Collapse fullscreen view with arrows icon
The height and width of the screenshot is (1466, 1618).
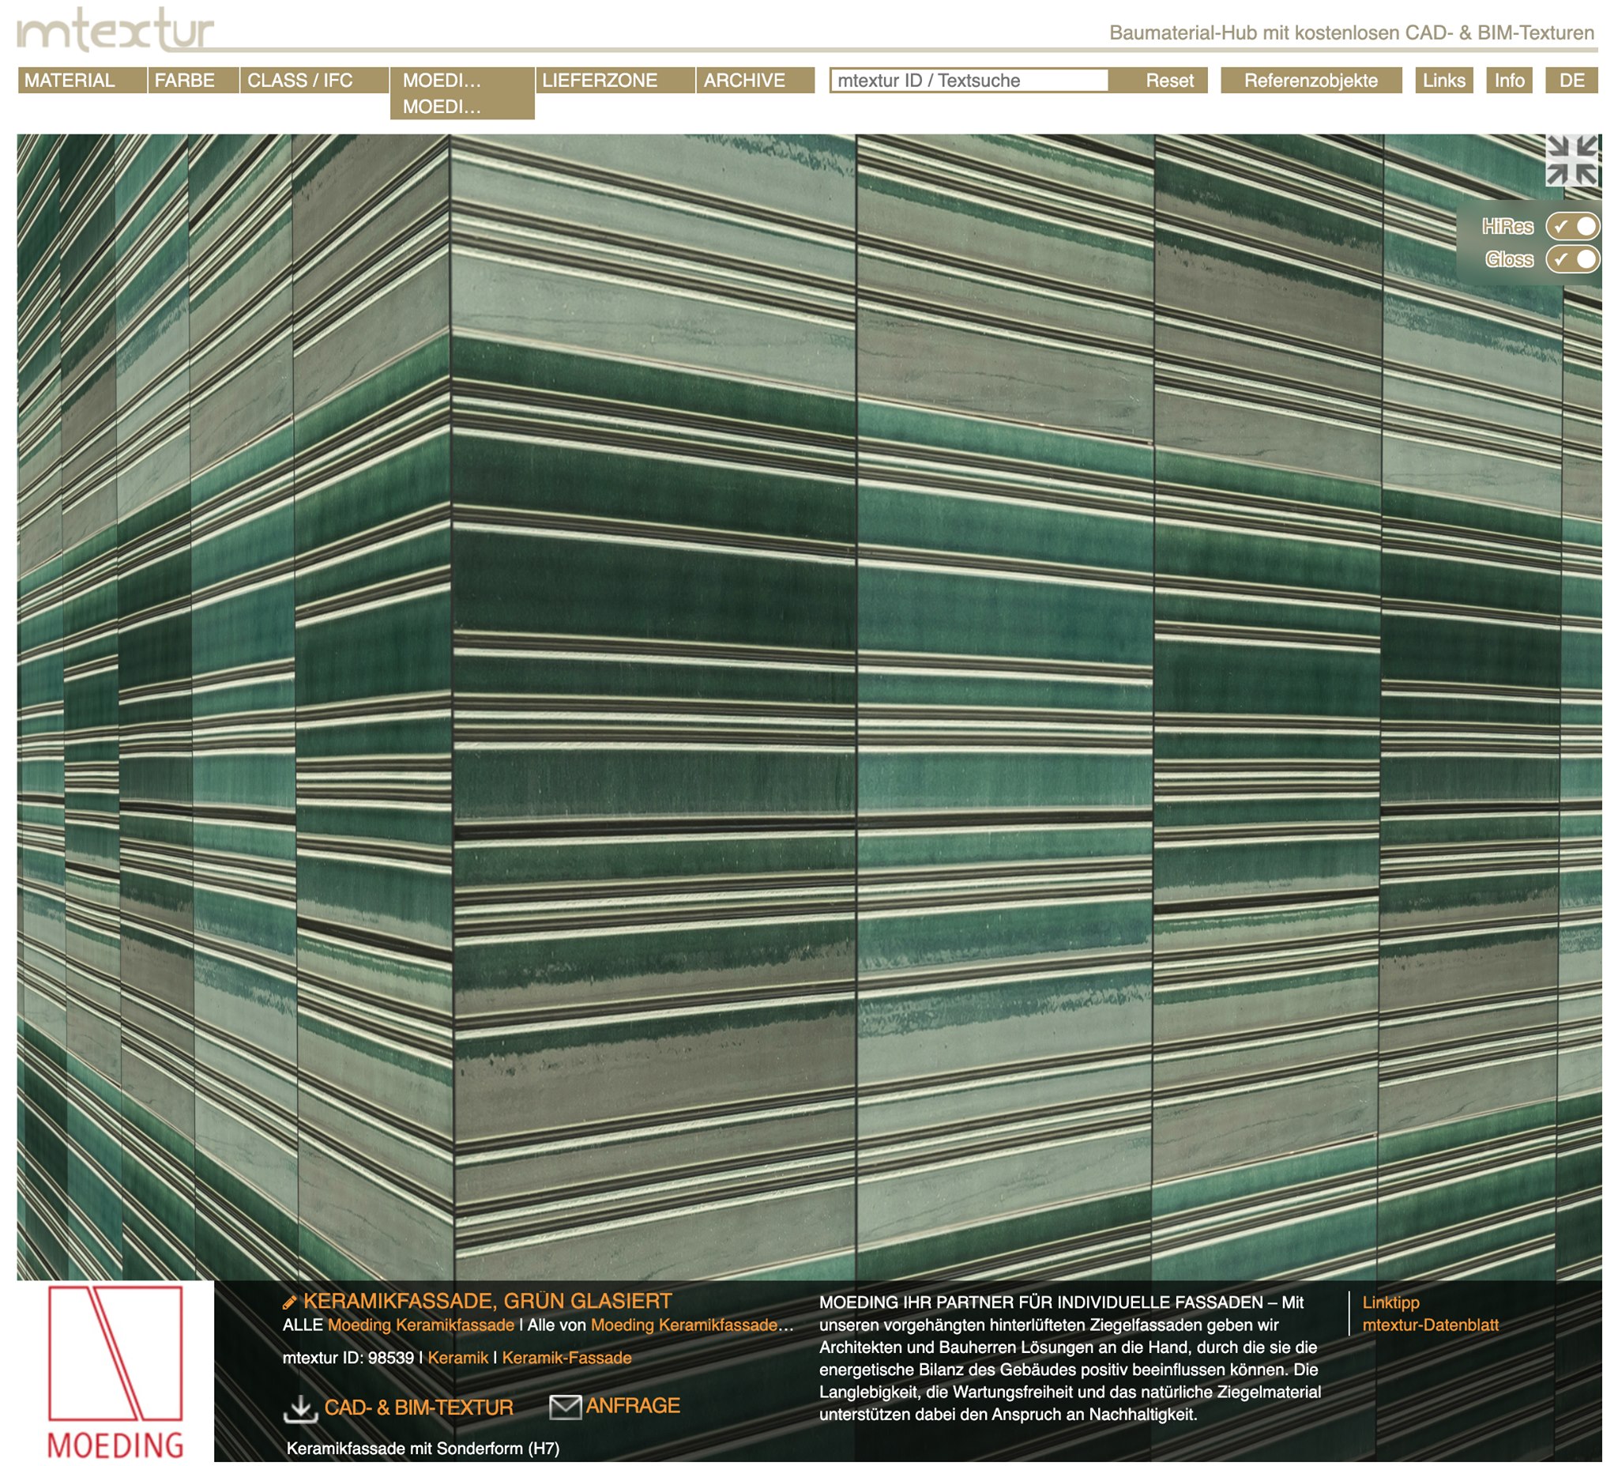tap(1572, 160)
